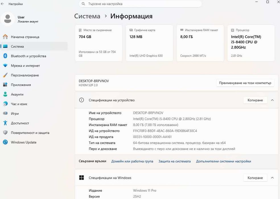The width and height of the screenshot is (280, 199).
Task: Open the Акаунти settings page
Action: point(34,94)
